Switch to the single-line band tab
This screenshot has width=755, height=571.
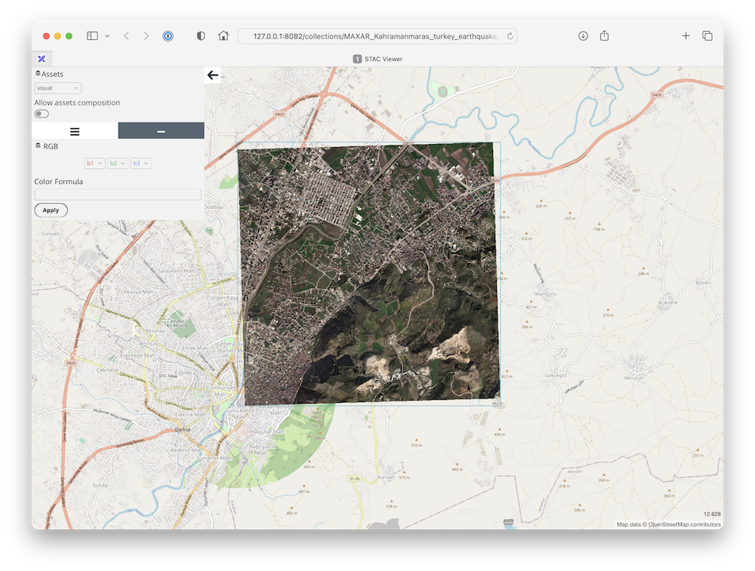pyautogui.click(x=161, y=131)
